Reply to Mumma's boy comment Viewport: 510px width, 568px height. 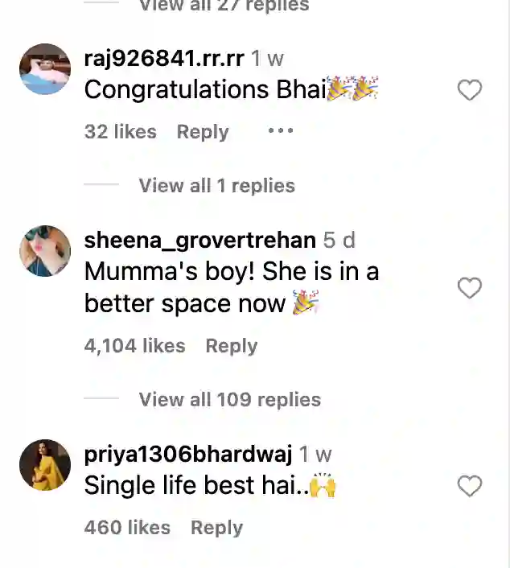[231, 346]
